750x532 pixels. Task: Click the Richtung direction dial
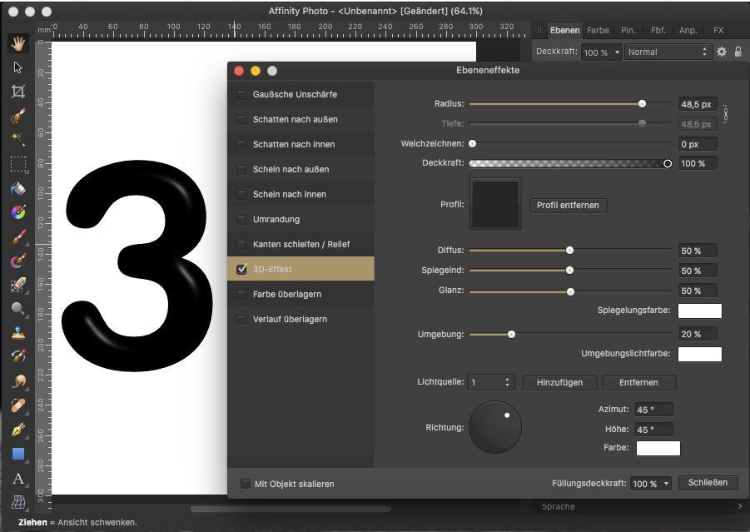(x=495, y=427)
